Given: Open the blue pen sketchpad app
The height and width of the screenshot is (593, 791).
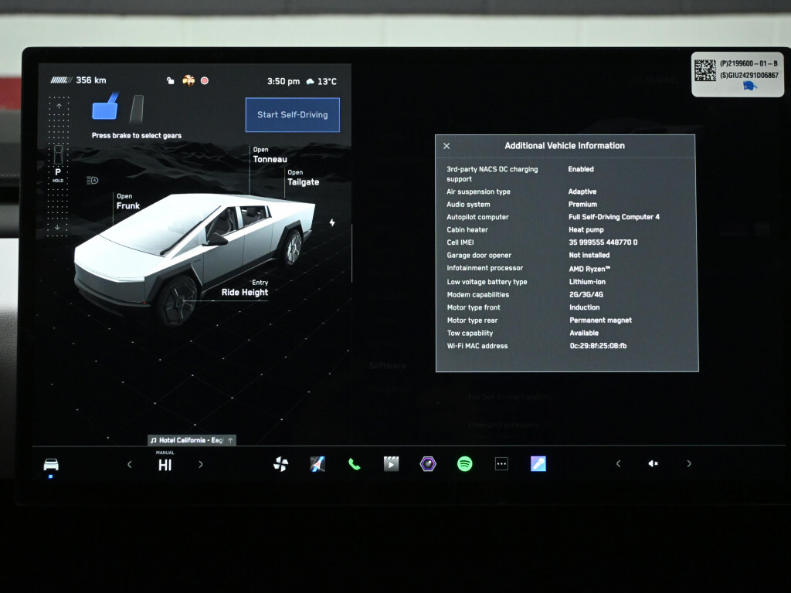Looking at the screenshot, I should (538, 464).
